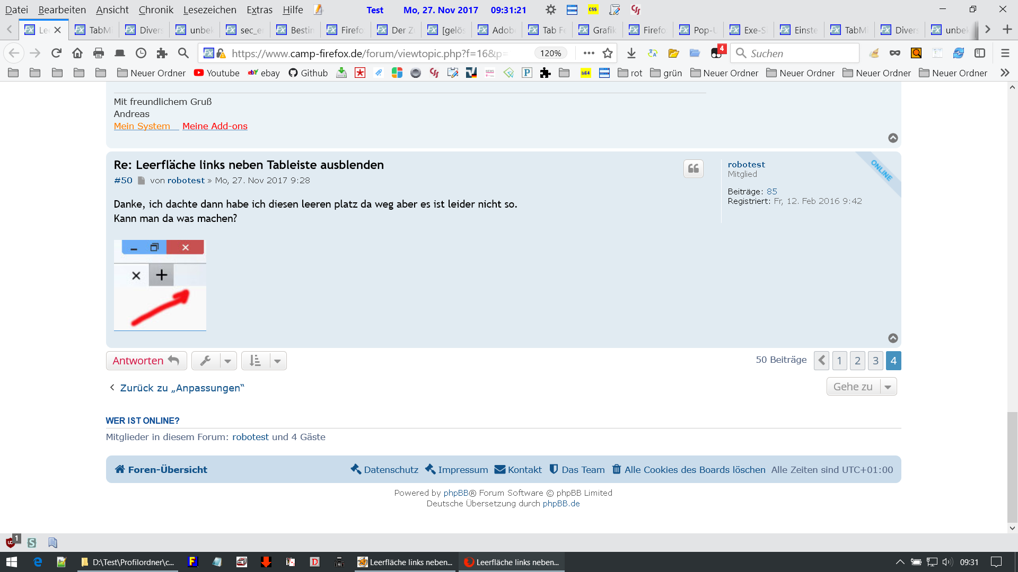Click the home icon in toolbar
The width and height of the screenshot is (1018, 572).
pyautogui.click(x=77, y=53)
